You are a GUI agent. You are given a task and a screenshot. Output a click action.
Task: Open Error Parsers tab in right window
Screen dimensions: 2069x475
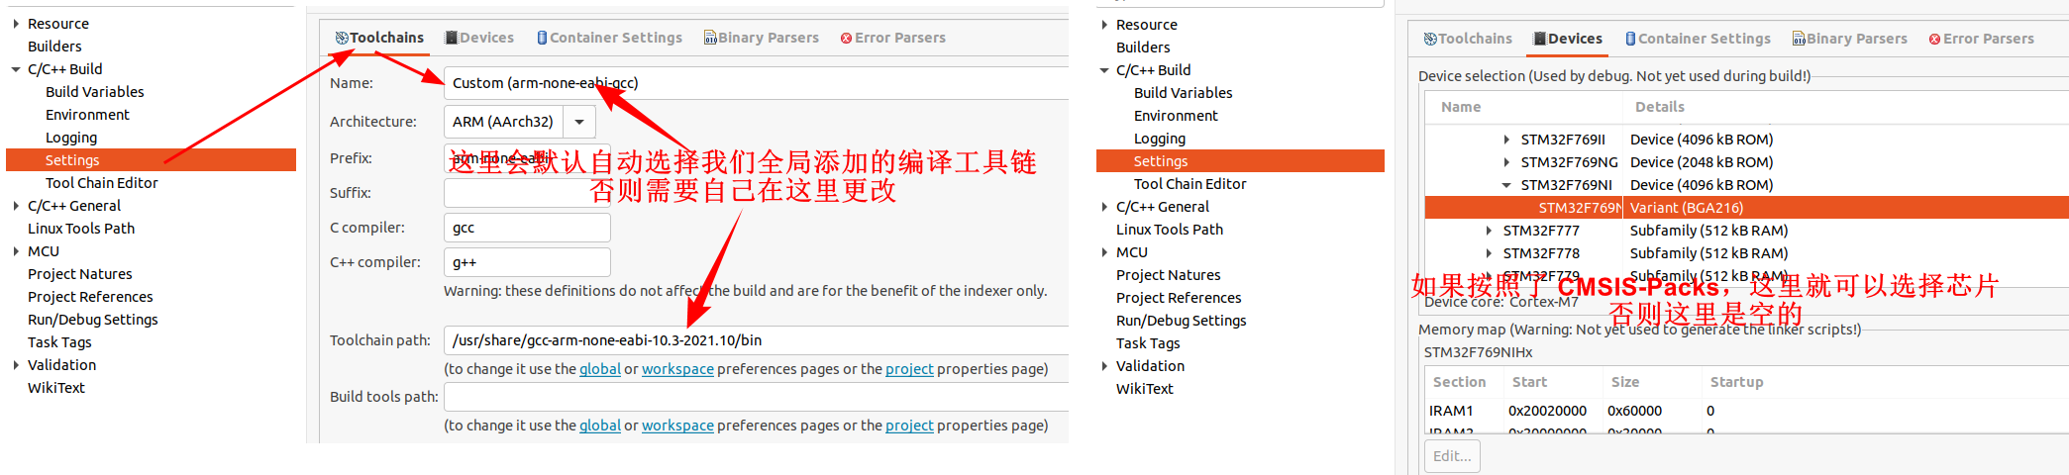(x=1981, y=39)
